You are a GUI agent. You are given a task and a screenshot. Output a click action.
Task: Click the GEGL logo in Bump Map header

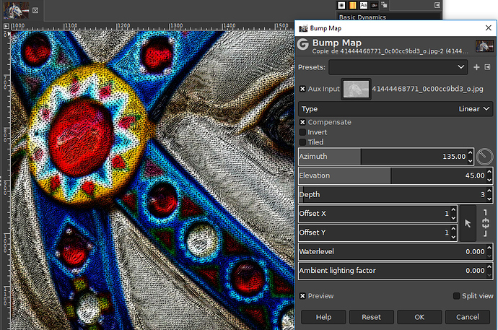click(x=303, y=45)
